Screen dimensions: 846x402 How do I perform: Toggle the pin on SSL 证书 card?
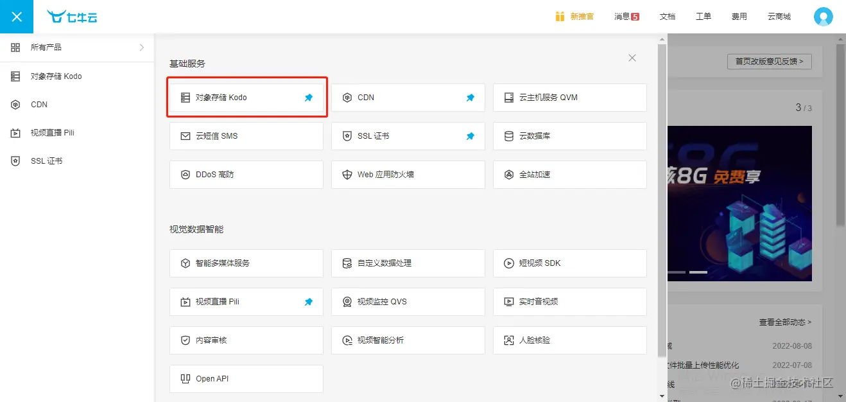(x=470, y=136)
